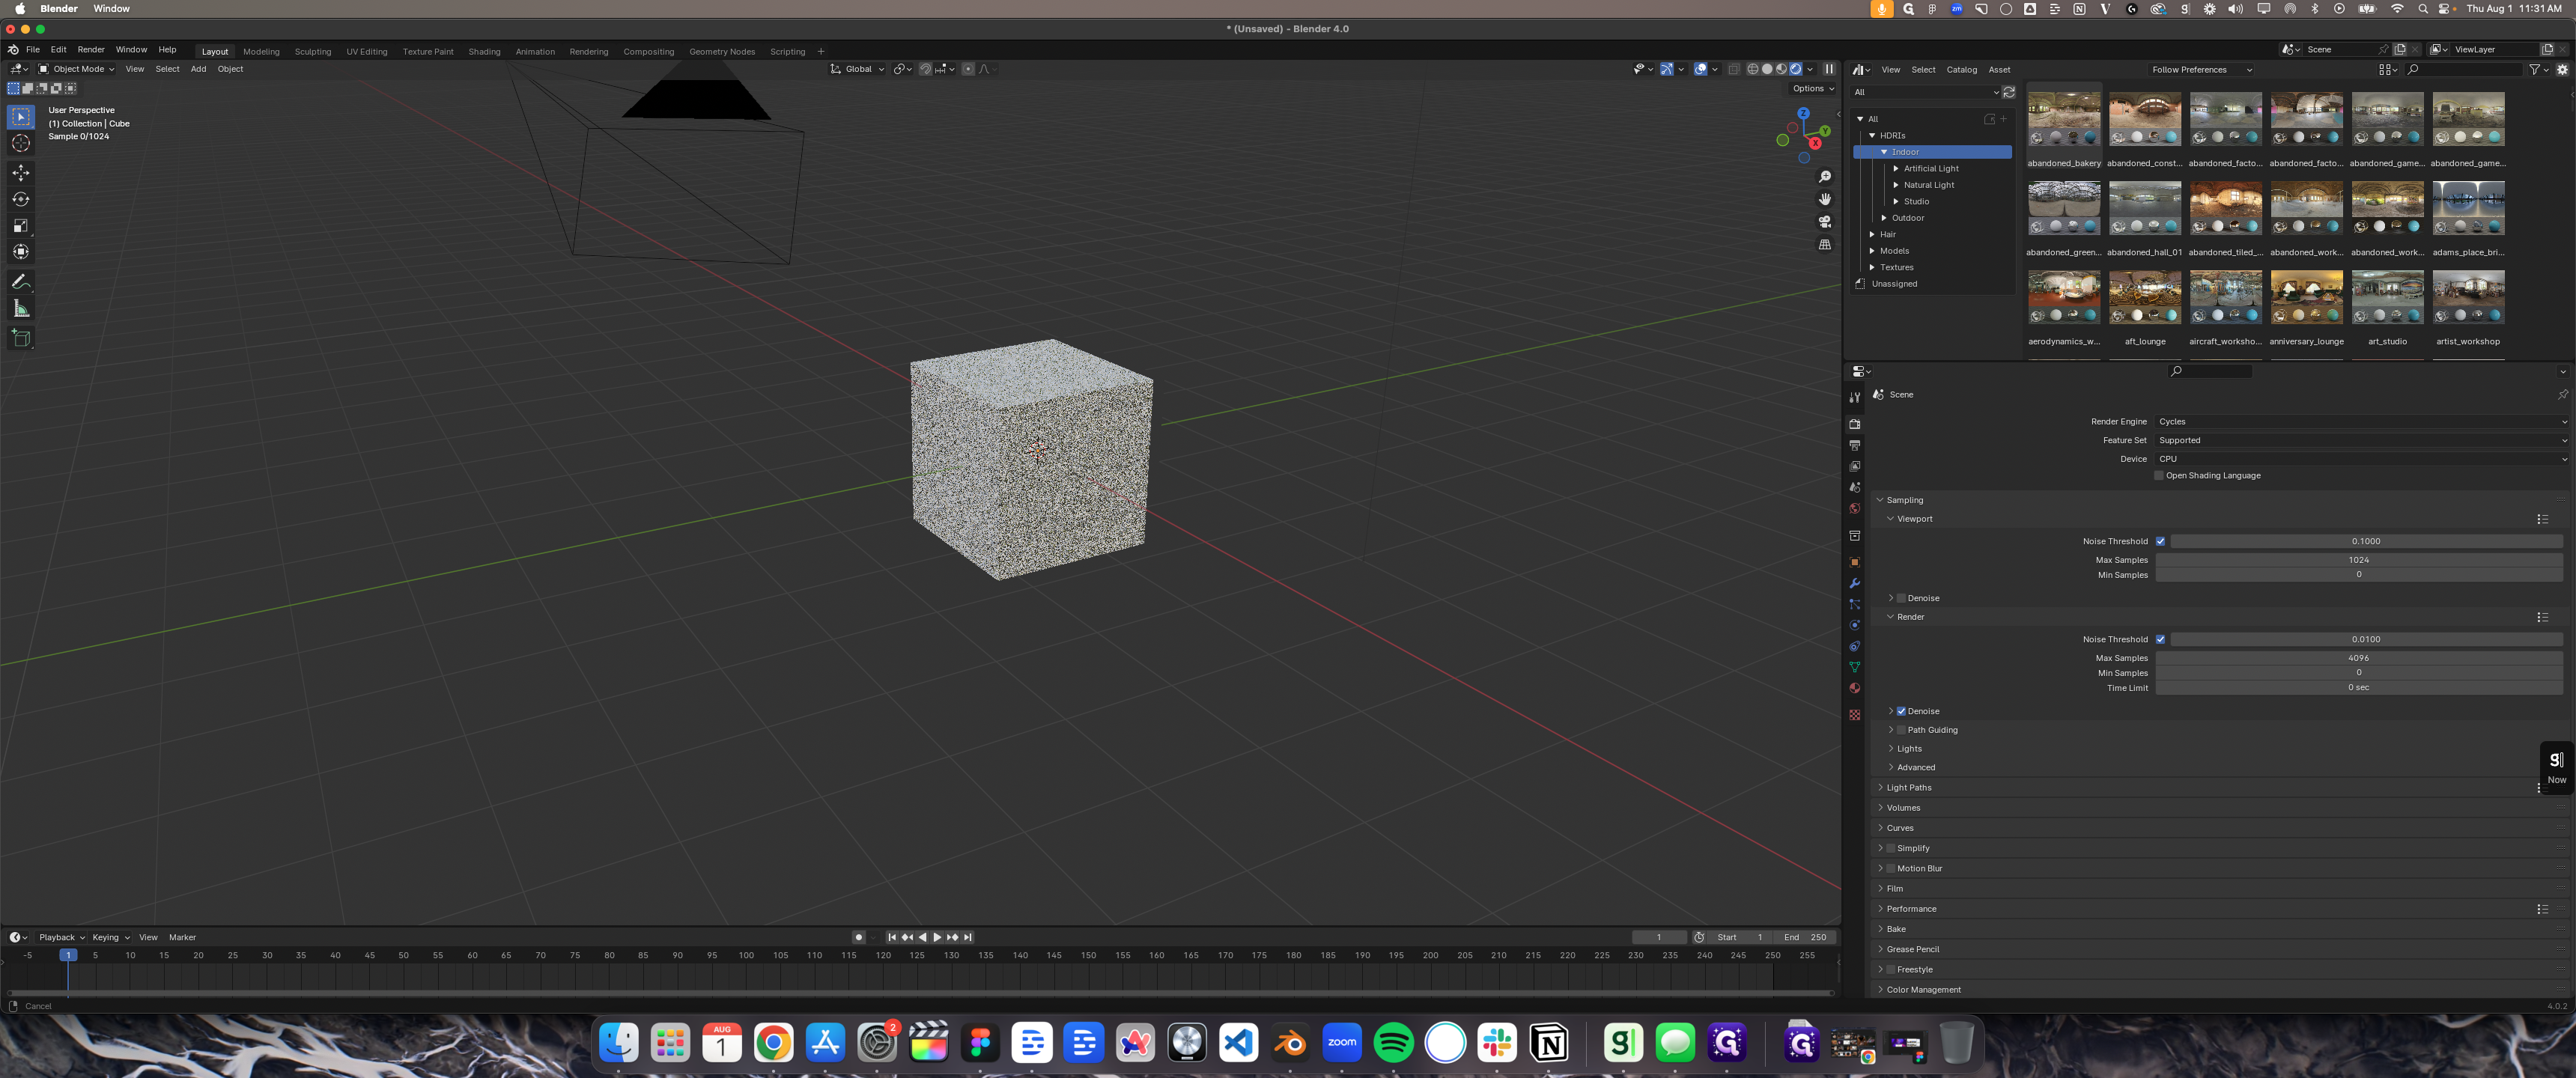Open the Object Data tab (green triangle)

1855,667
